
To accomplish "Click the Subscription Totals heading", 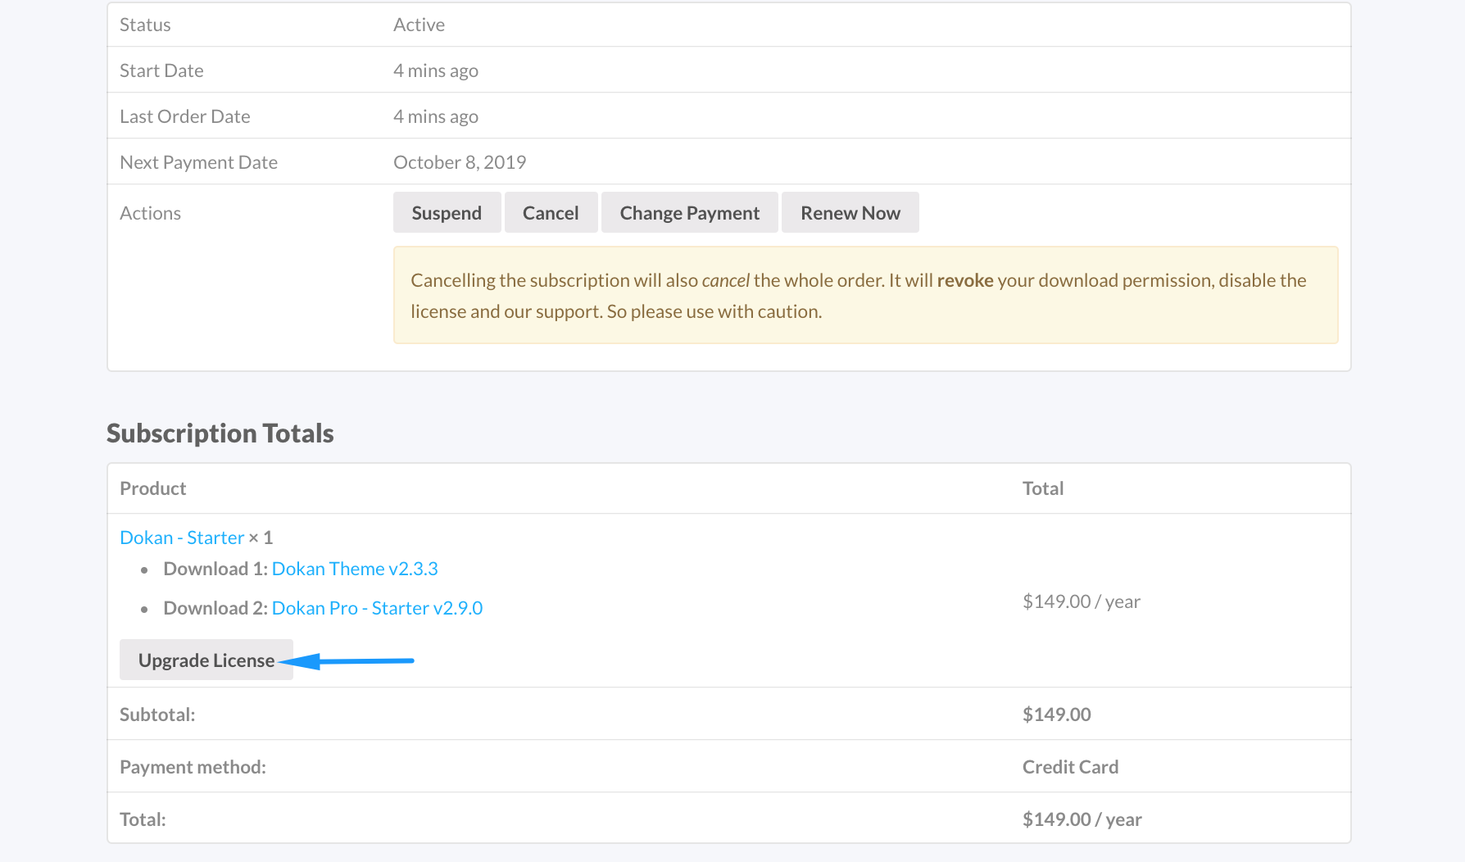I will (x=220, y=433).
